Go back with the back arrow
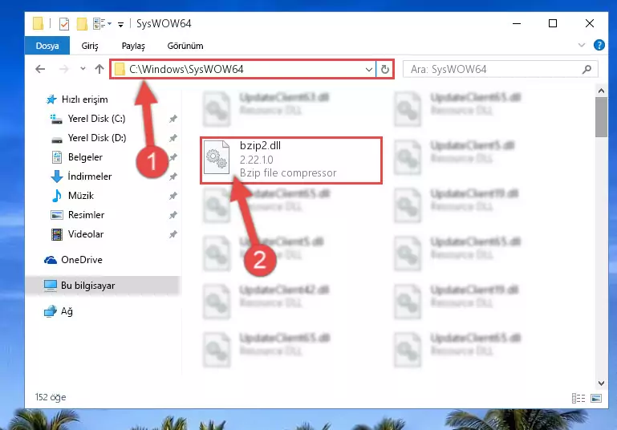 click(x=40, y=69)
